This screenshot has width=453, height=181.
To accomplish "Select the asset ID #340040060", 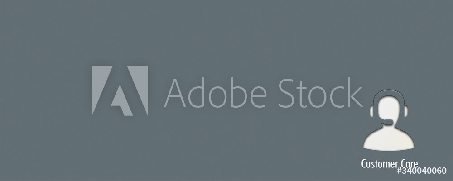I will 421,171.
